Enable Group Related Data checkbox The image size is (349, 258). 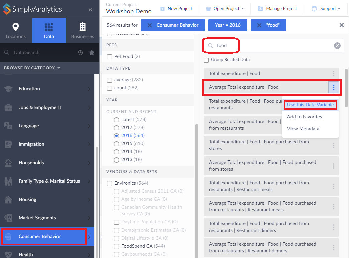(206, 60)
